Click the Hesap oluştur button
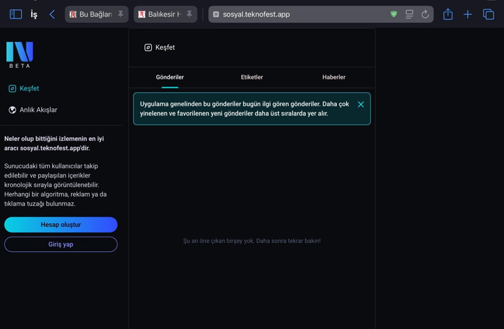 tap(61, 224)
